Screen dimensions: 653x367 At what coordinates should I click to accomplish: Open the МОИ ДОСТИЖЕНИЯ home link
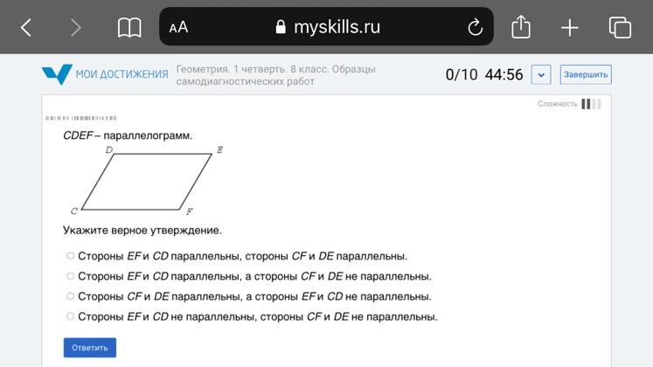pyautogui.click(x=122, y=74)
